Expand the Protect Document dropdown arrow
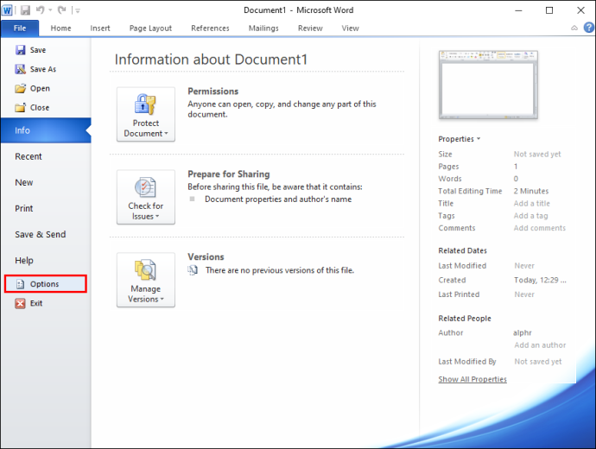Viewport: 596px width, 449px height. (166, 133)
